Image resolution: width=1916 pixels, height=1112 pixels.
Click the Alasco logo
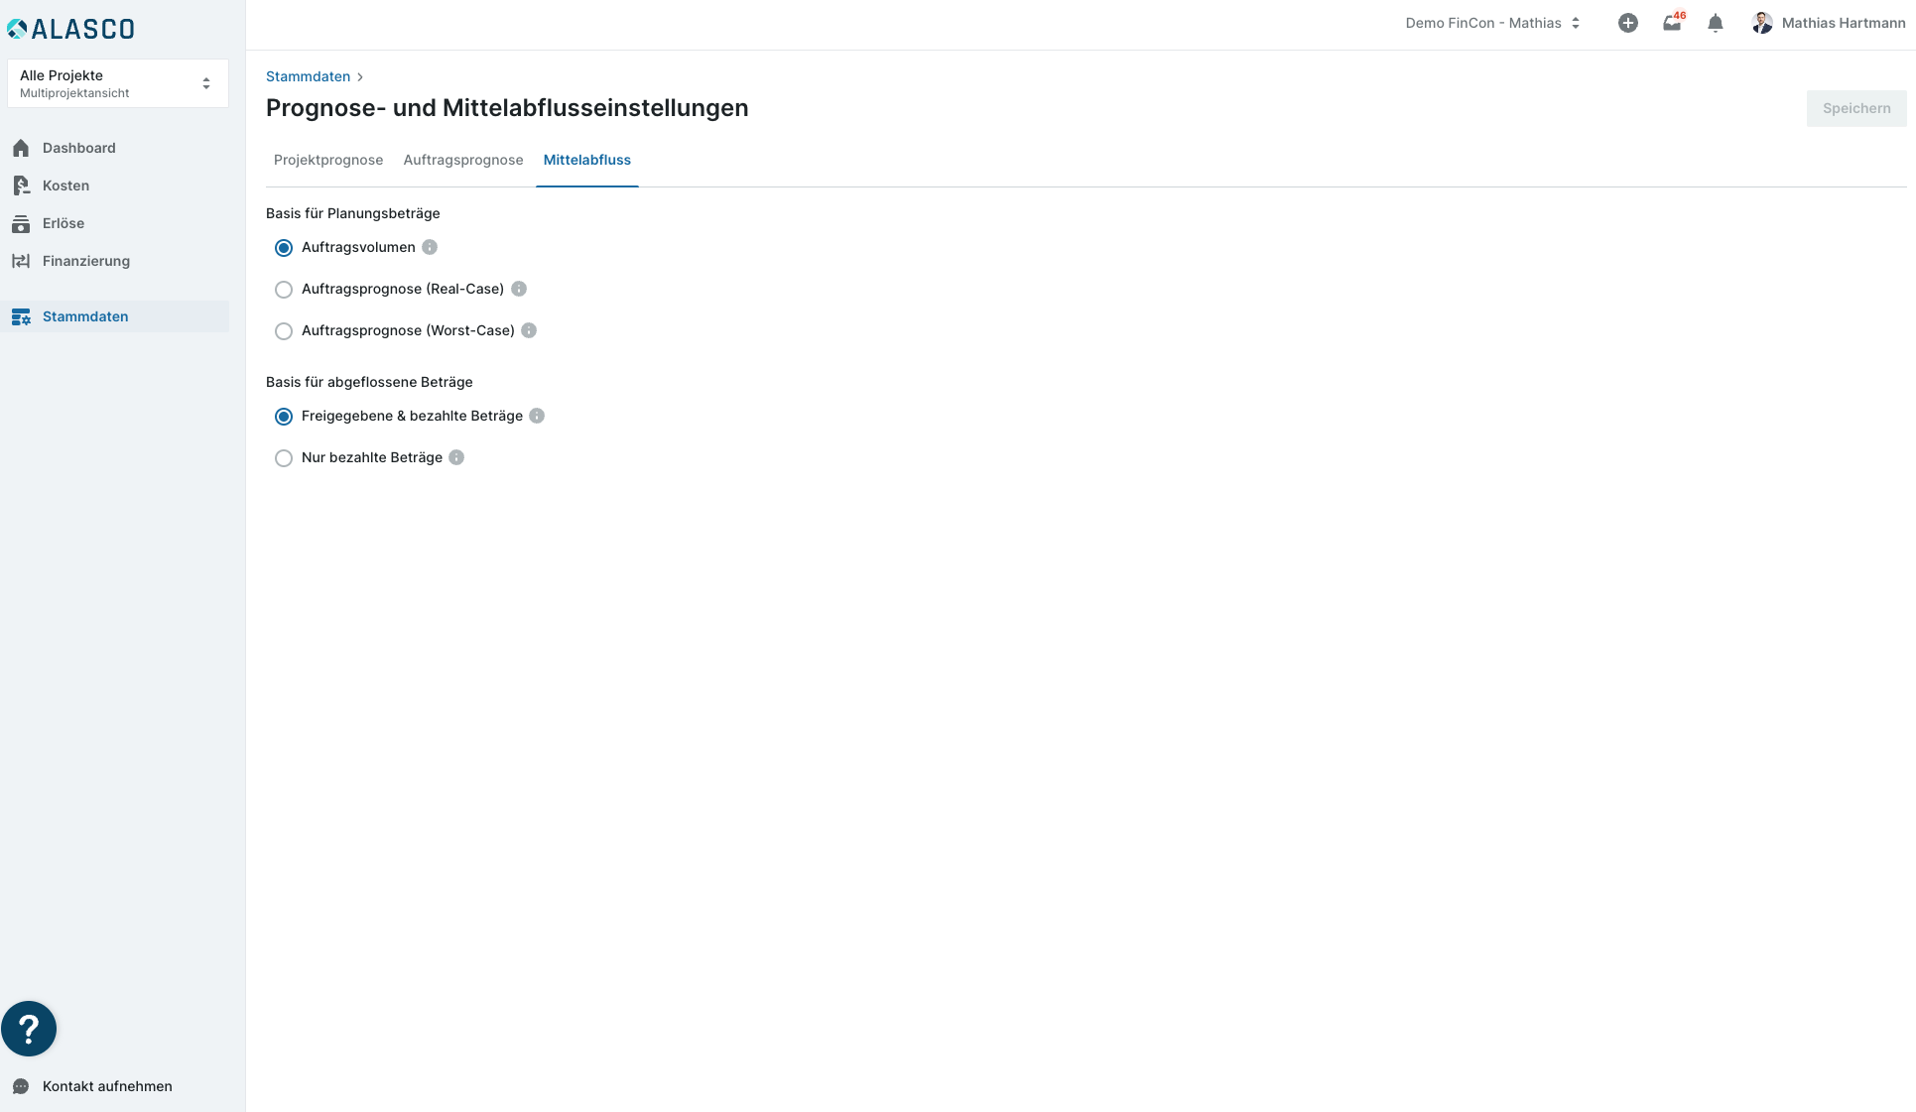[x=70, y=29]
